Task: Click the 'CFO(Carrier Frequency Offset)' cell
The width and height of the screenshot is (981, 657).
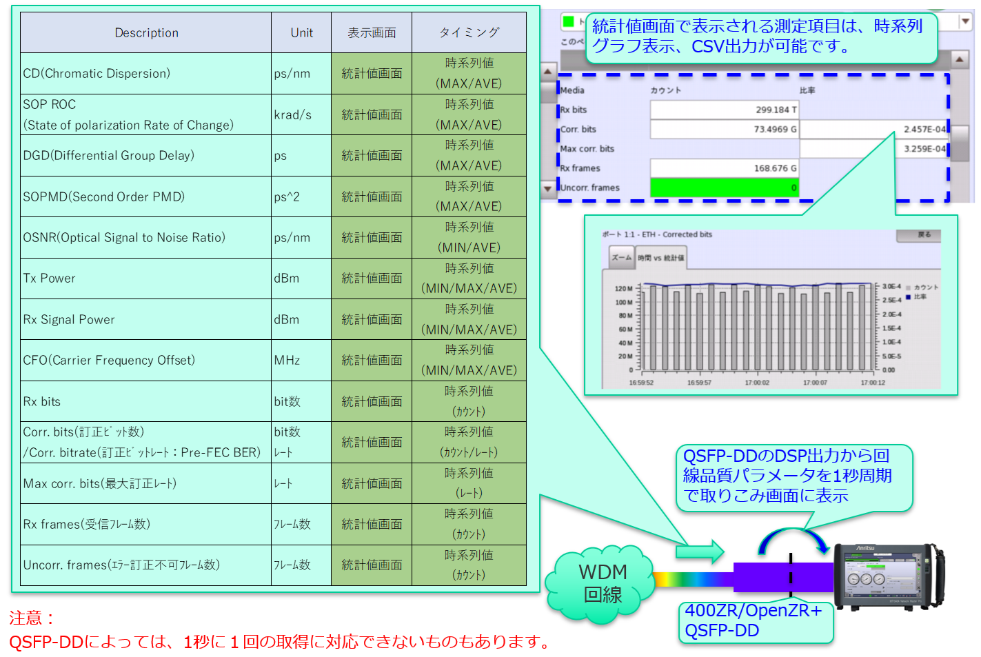Action: (x=146, y=360)
